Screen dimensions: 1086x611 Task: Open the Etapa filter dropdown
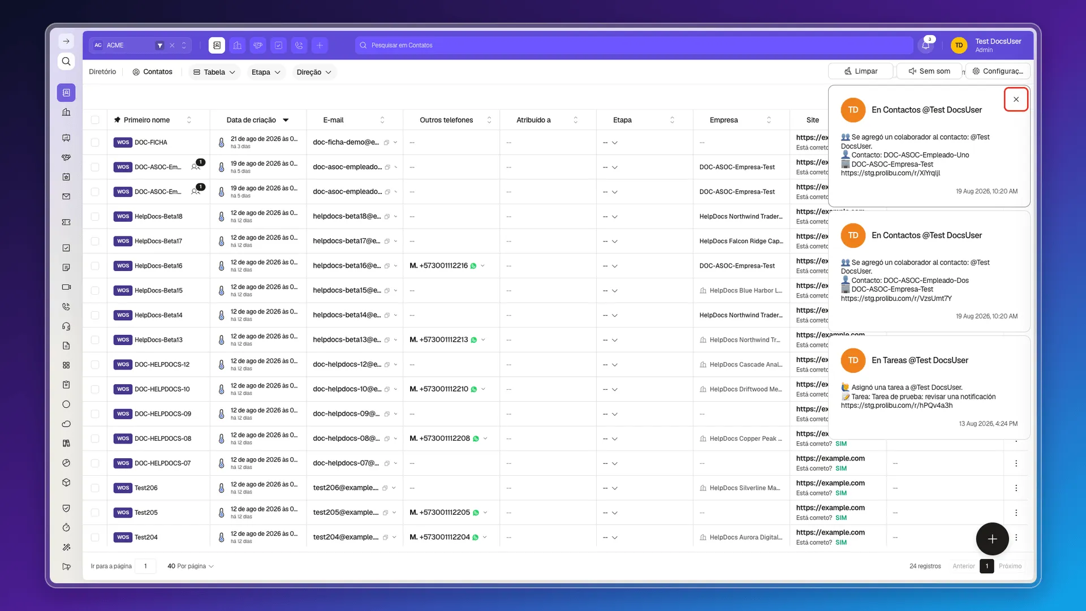266,72
